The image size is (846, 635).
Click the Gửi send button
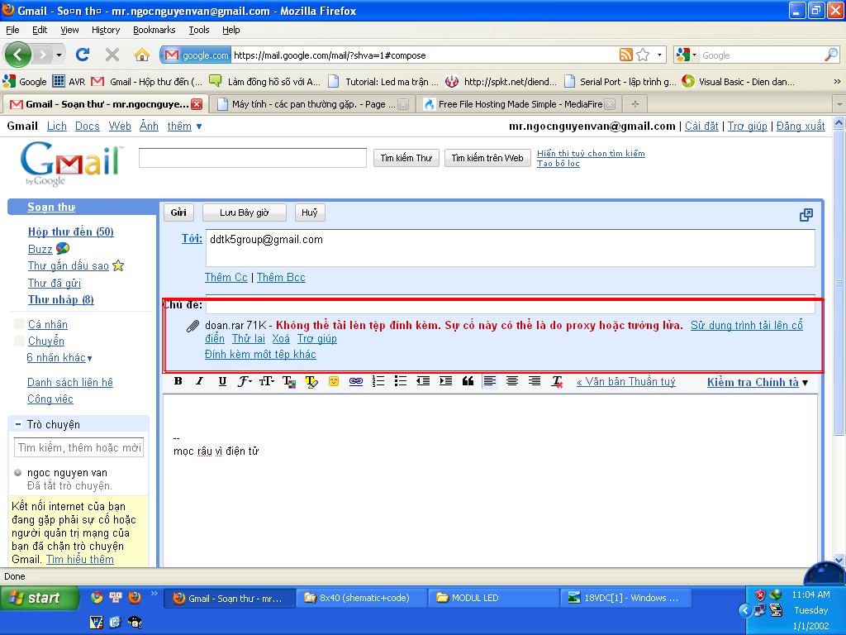pyautogui.click(x=178, y=212)
